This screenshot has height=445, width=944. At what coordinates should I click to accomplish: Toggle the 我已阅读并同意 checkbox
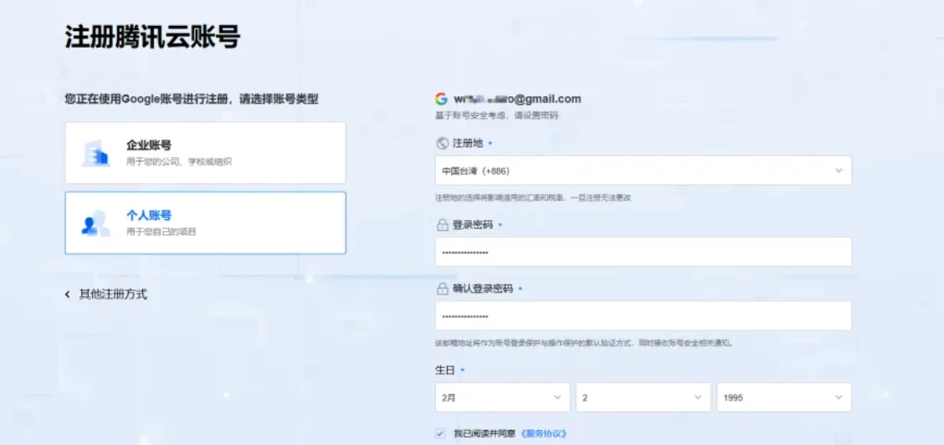pos(440,433)
